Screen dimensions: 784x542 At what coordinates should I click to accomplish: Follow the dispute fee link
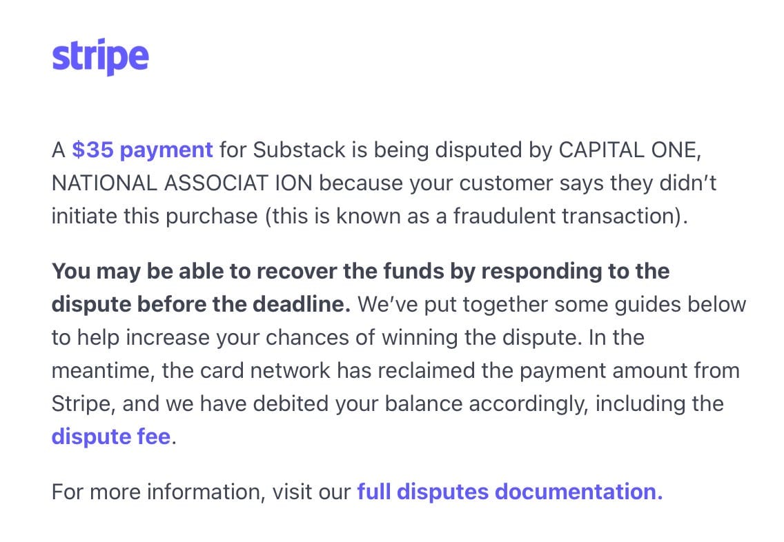[x=110, y=436]
